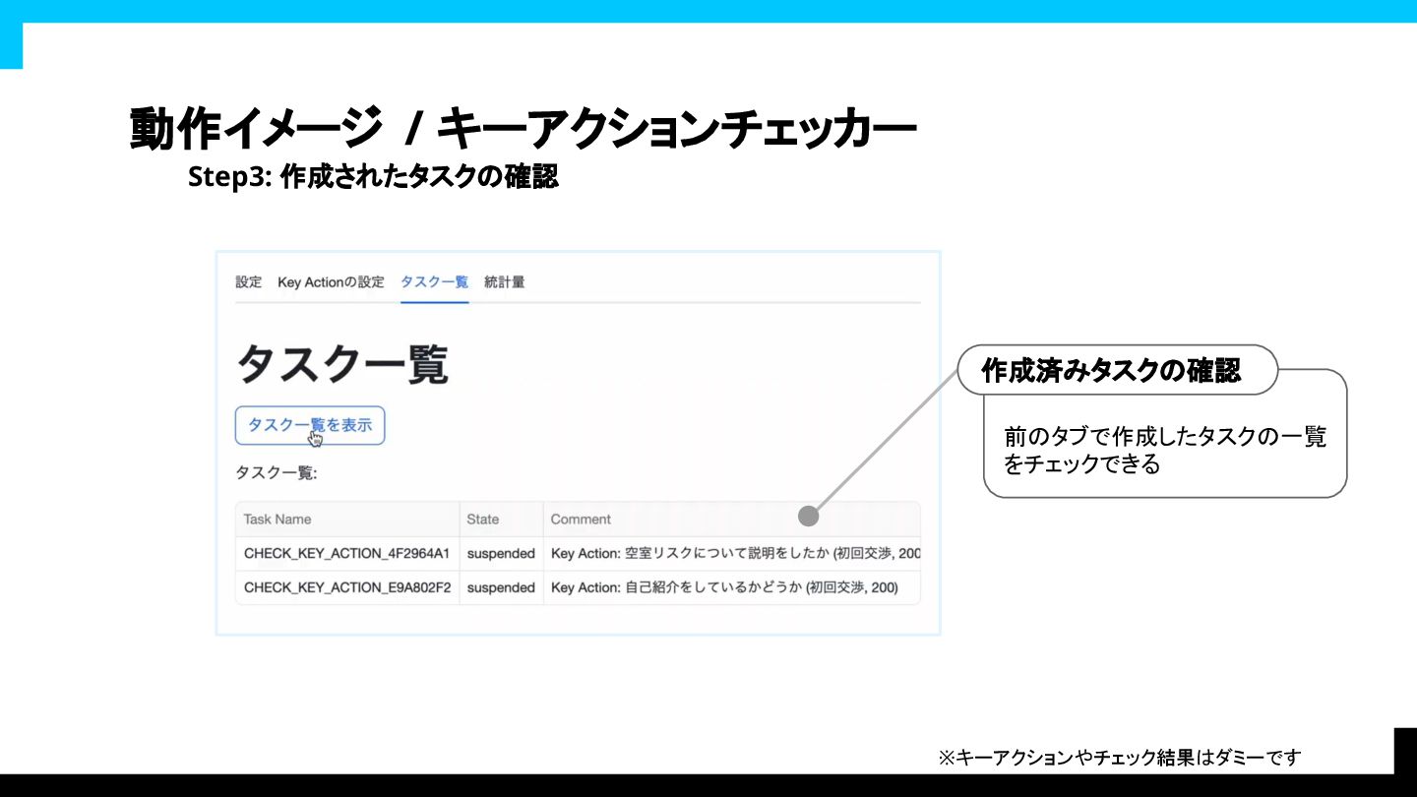The image size is (1417, 797).
Task: Click suspended state of the E9A802F2 row
Action: point(501,587)
